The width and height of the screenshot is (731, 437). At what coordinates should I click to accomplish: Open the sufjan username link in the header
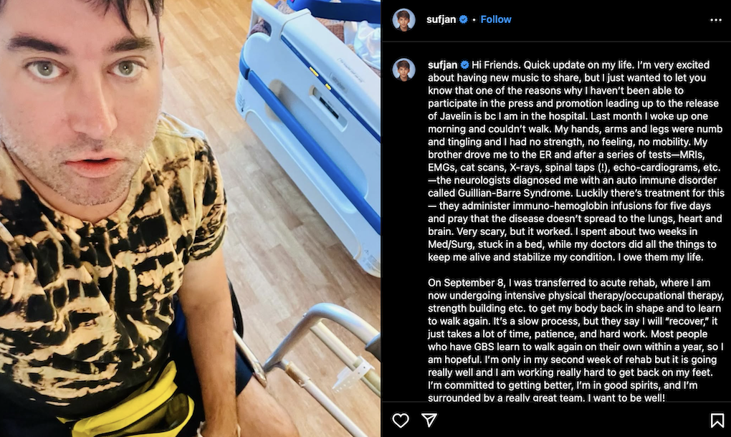tap(441, 19)
